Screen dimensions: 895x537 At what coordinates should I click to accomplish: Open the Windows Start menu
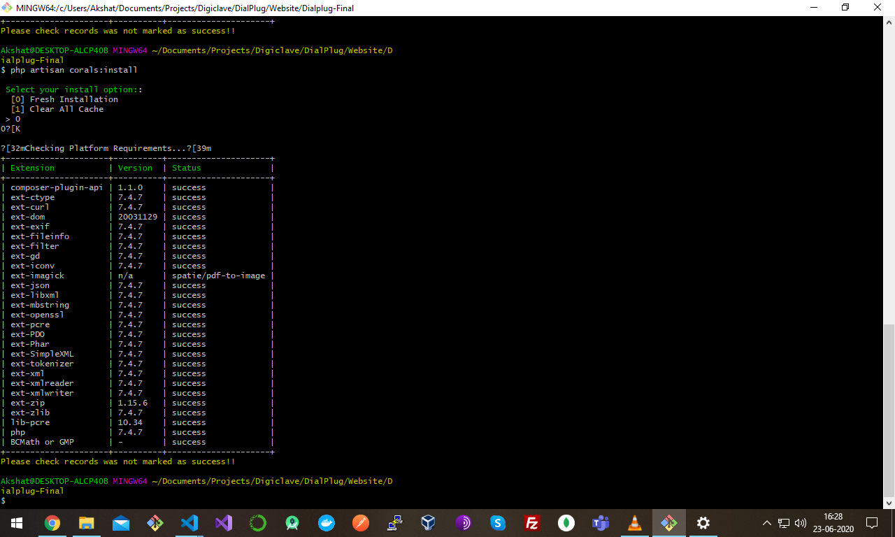16,522
